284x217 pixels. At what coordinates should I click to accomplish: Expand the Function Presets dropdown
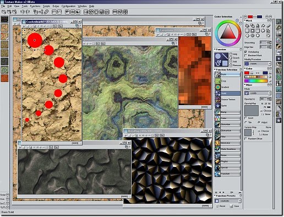[228, 200]
